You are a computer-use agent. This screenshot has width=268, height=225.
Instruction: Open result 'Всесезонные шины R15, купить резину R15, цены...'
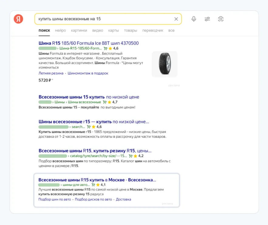pos(95,151)
